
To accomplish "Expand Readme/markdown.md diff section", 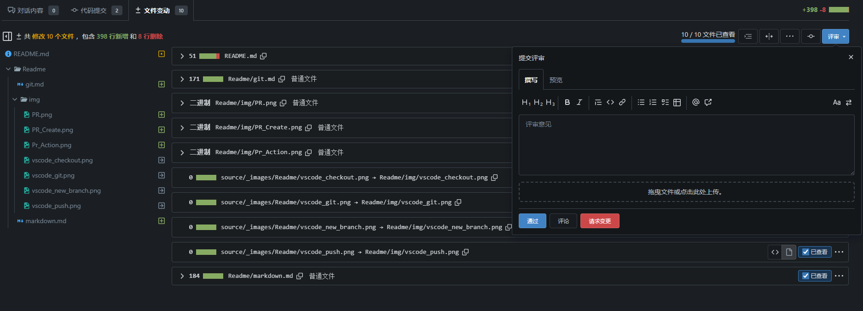I will (x=182, y=276).
